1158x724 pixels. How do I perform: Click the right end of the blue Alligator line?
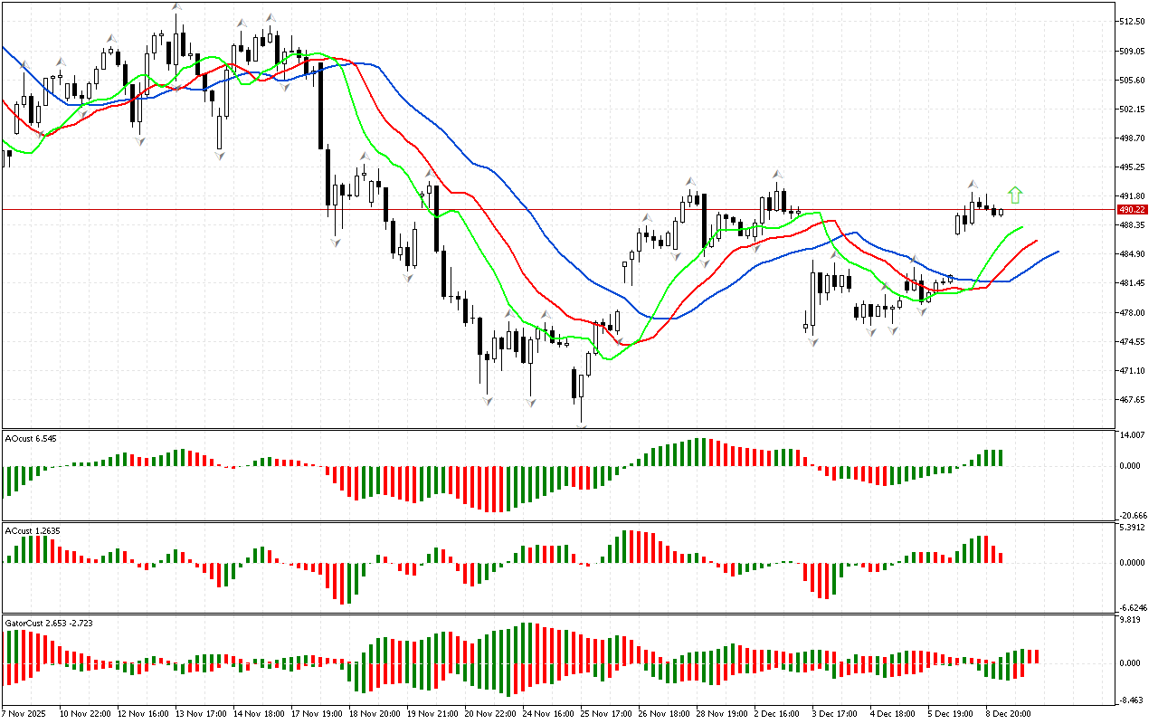(x=1056, y=252)
